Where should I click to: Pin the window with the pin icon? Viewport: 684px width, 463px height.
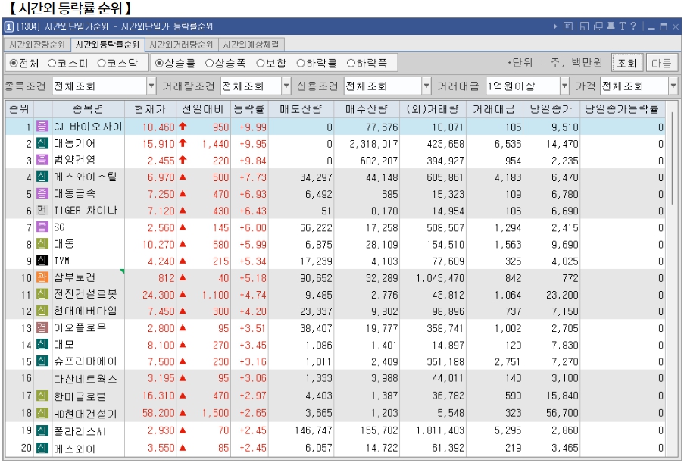coord(611,25)
